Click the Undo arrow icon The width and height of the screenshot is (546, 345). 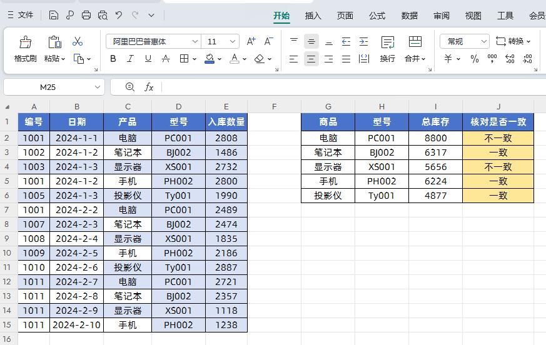tap(119, 15)
